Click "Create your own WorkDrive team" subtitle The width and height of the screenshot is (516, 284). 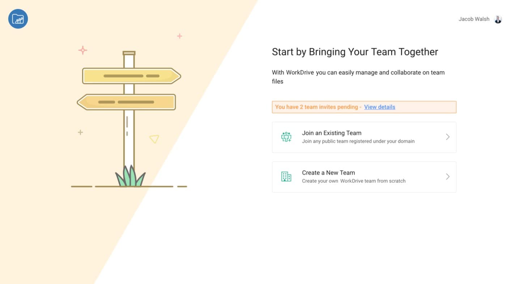(354, 181)
